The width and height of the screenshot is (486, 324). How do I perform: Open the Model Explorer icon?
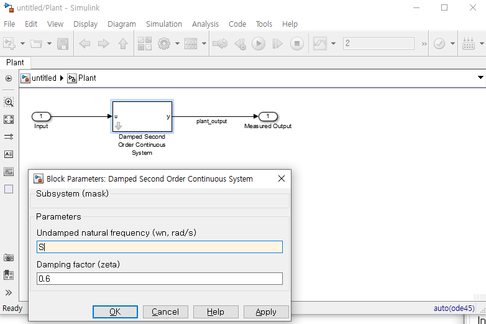point(191,44)
